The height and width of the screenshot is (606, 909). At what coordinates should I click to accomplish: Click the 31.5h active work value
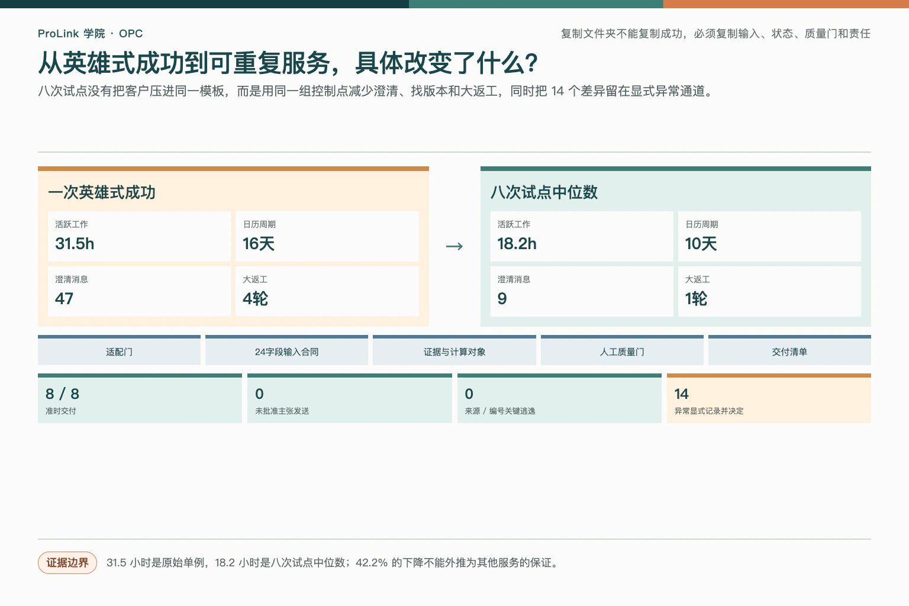[x=75, y=244]
